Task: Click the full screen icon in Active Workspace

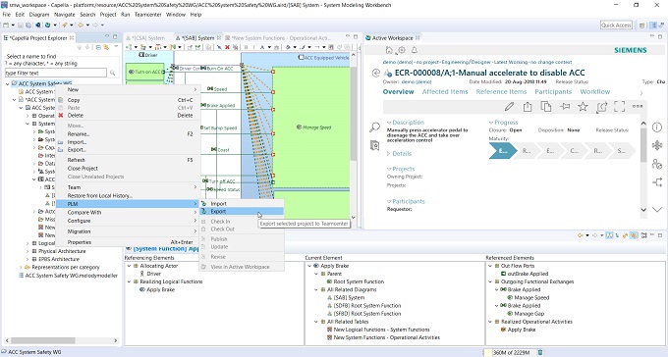Action: point(619,106)
